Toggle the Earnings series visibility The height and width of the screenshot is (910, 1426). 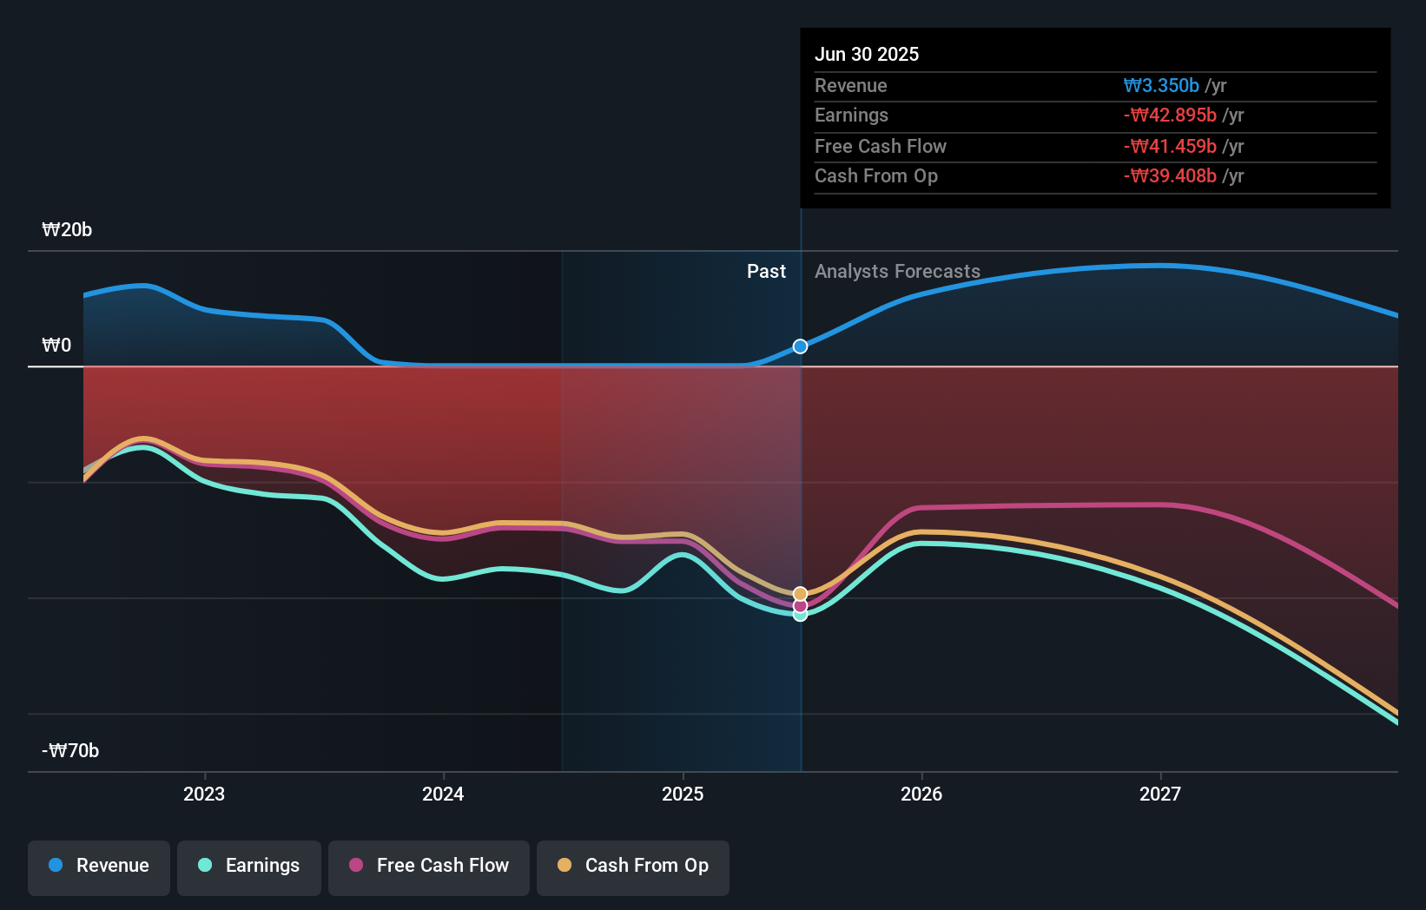[249, 866]
